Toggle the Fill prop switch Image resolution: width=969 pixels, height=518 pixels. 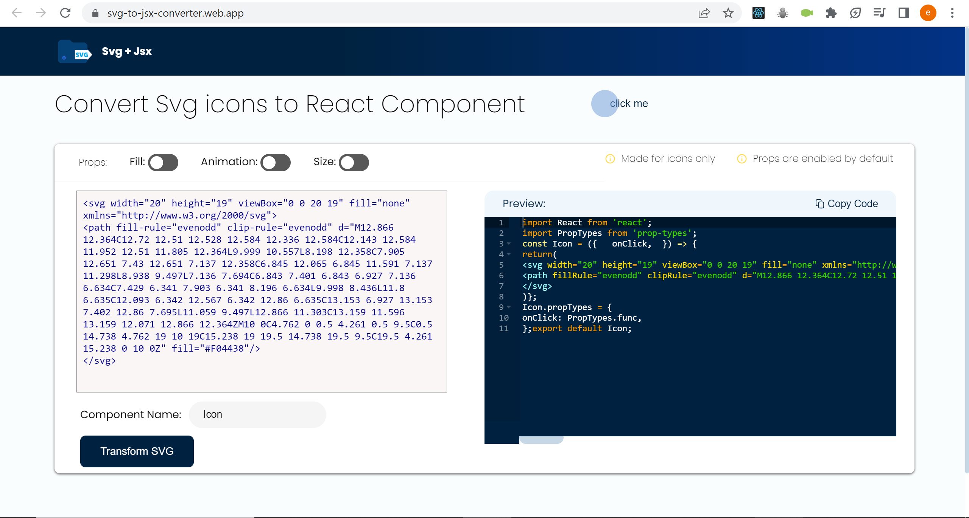coord(163,163)
